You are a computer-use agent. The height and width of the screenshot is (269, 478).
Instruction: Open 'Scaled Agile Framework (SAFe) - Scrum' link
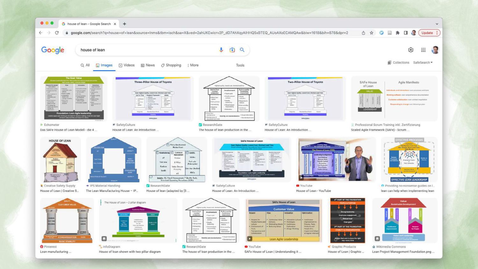coord(380,130)
